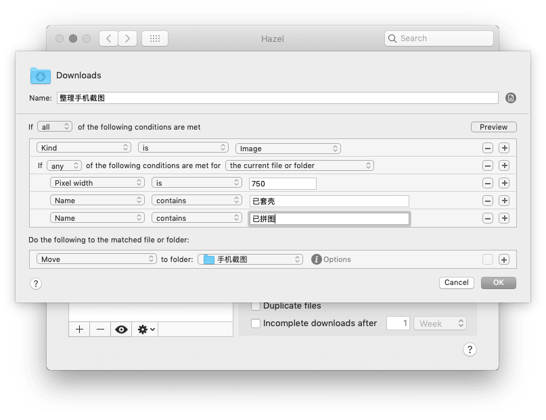Viewport: 546px width, 420px height.
Task: Open the 手机截图 destination folder dropdown
Action: [x=250, y=259]
